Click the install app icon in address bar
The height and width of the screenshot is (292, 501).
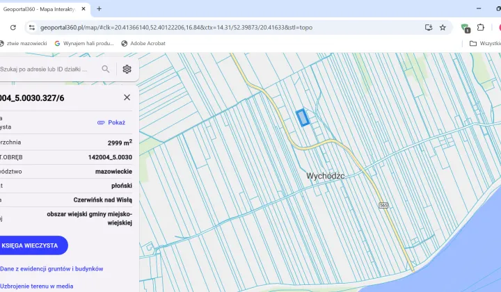[x=429, y=28]
